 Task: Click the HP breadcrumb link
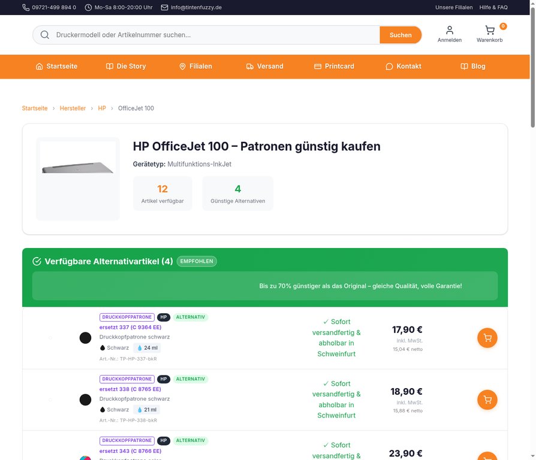pyautogui.click(x=102, y=108)
